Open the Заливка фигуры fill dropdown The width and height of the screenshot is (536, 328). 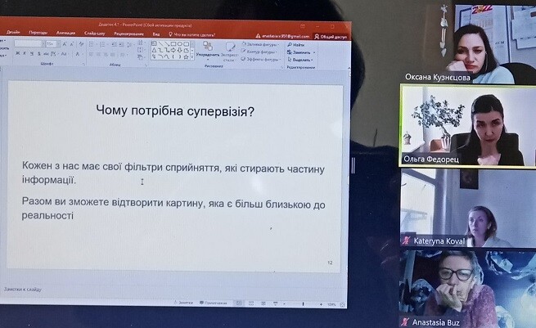click(260, 44)
